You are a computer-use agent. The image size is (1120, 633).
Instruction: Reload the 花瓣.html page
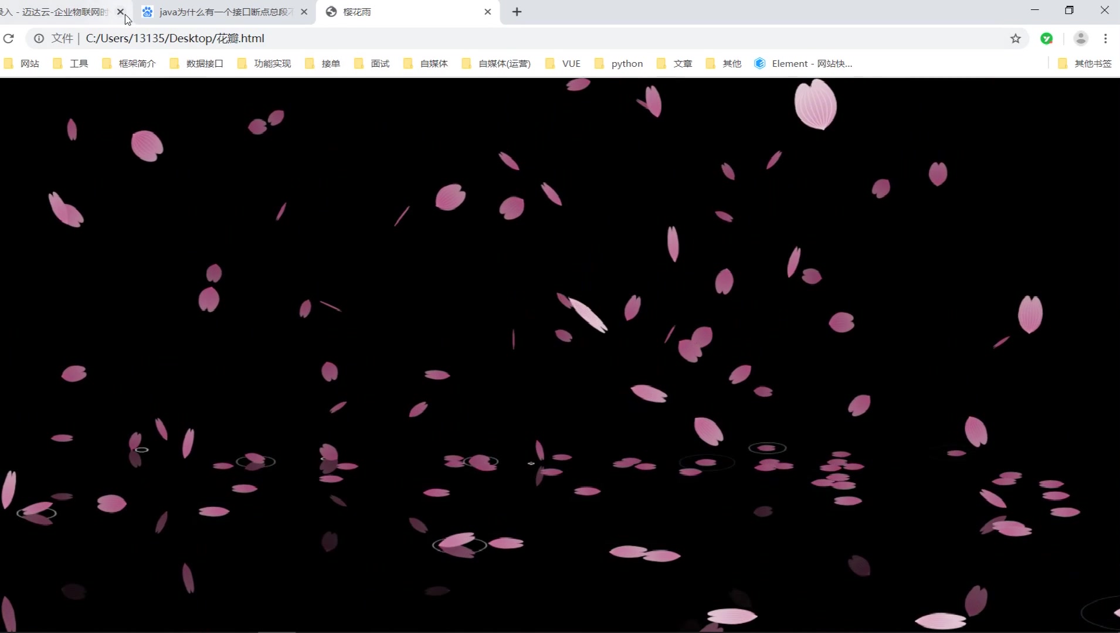coord(9,38)
